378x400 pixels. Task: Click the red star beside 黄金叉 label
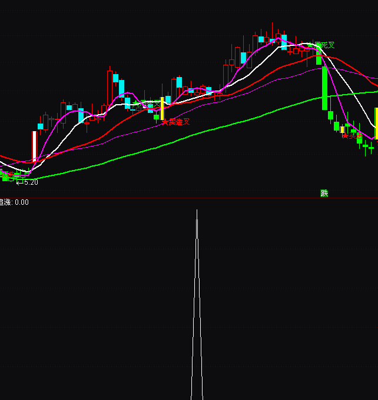tap(165, 122)
